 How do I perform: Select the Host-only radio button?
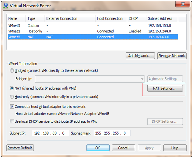(x=12, y=97)
